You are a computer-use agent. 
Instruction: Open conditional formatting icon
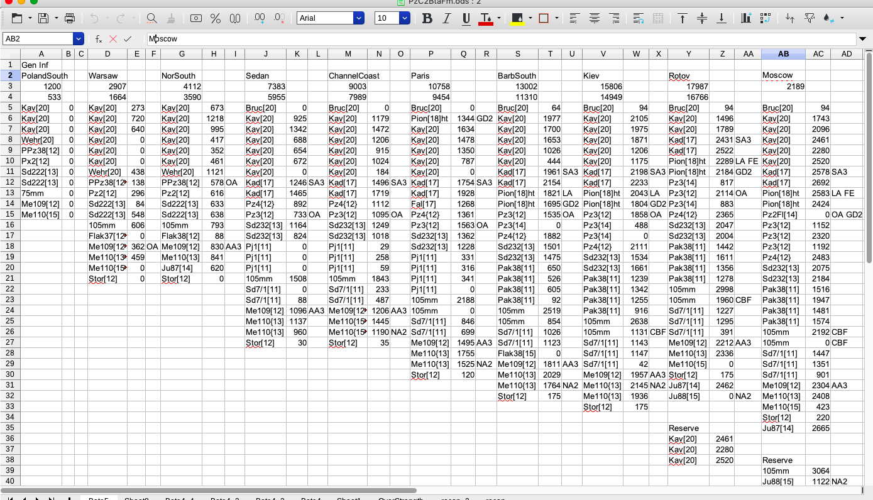pyautogui.click(x=830, y=18)
